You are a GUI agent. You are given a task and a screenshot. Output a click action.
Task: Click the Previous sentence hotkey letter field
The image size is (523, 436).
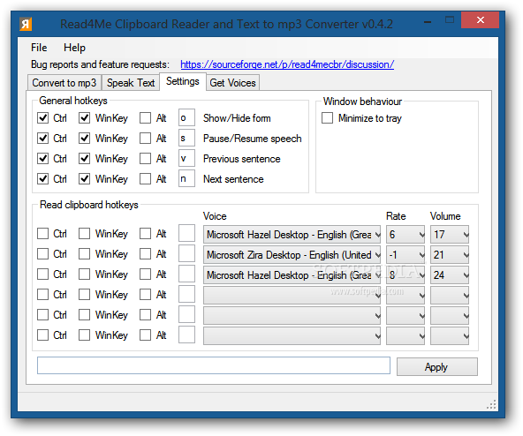point(186,158)
